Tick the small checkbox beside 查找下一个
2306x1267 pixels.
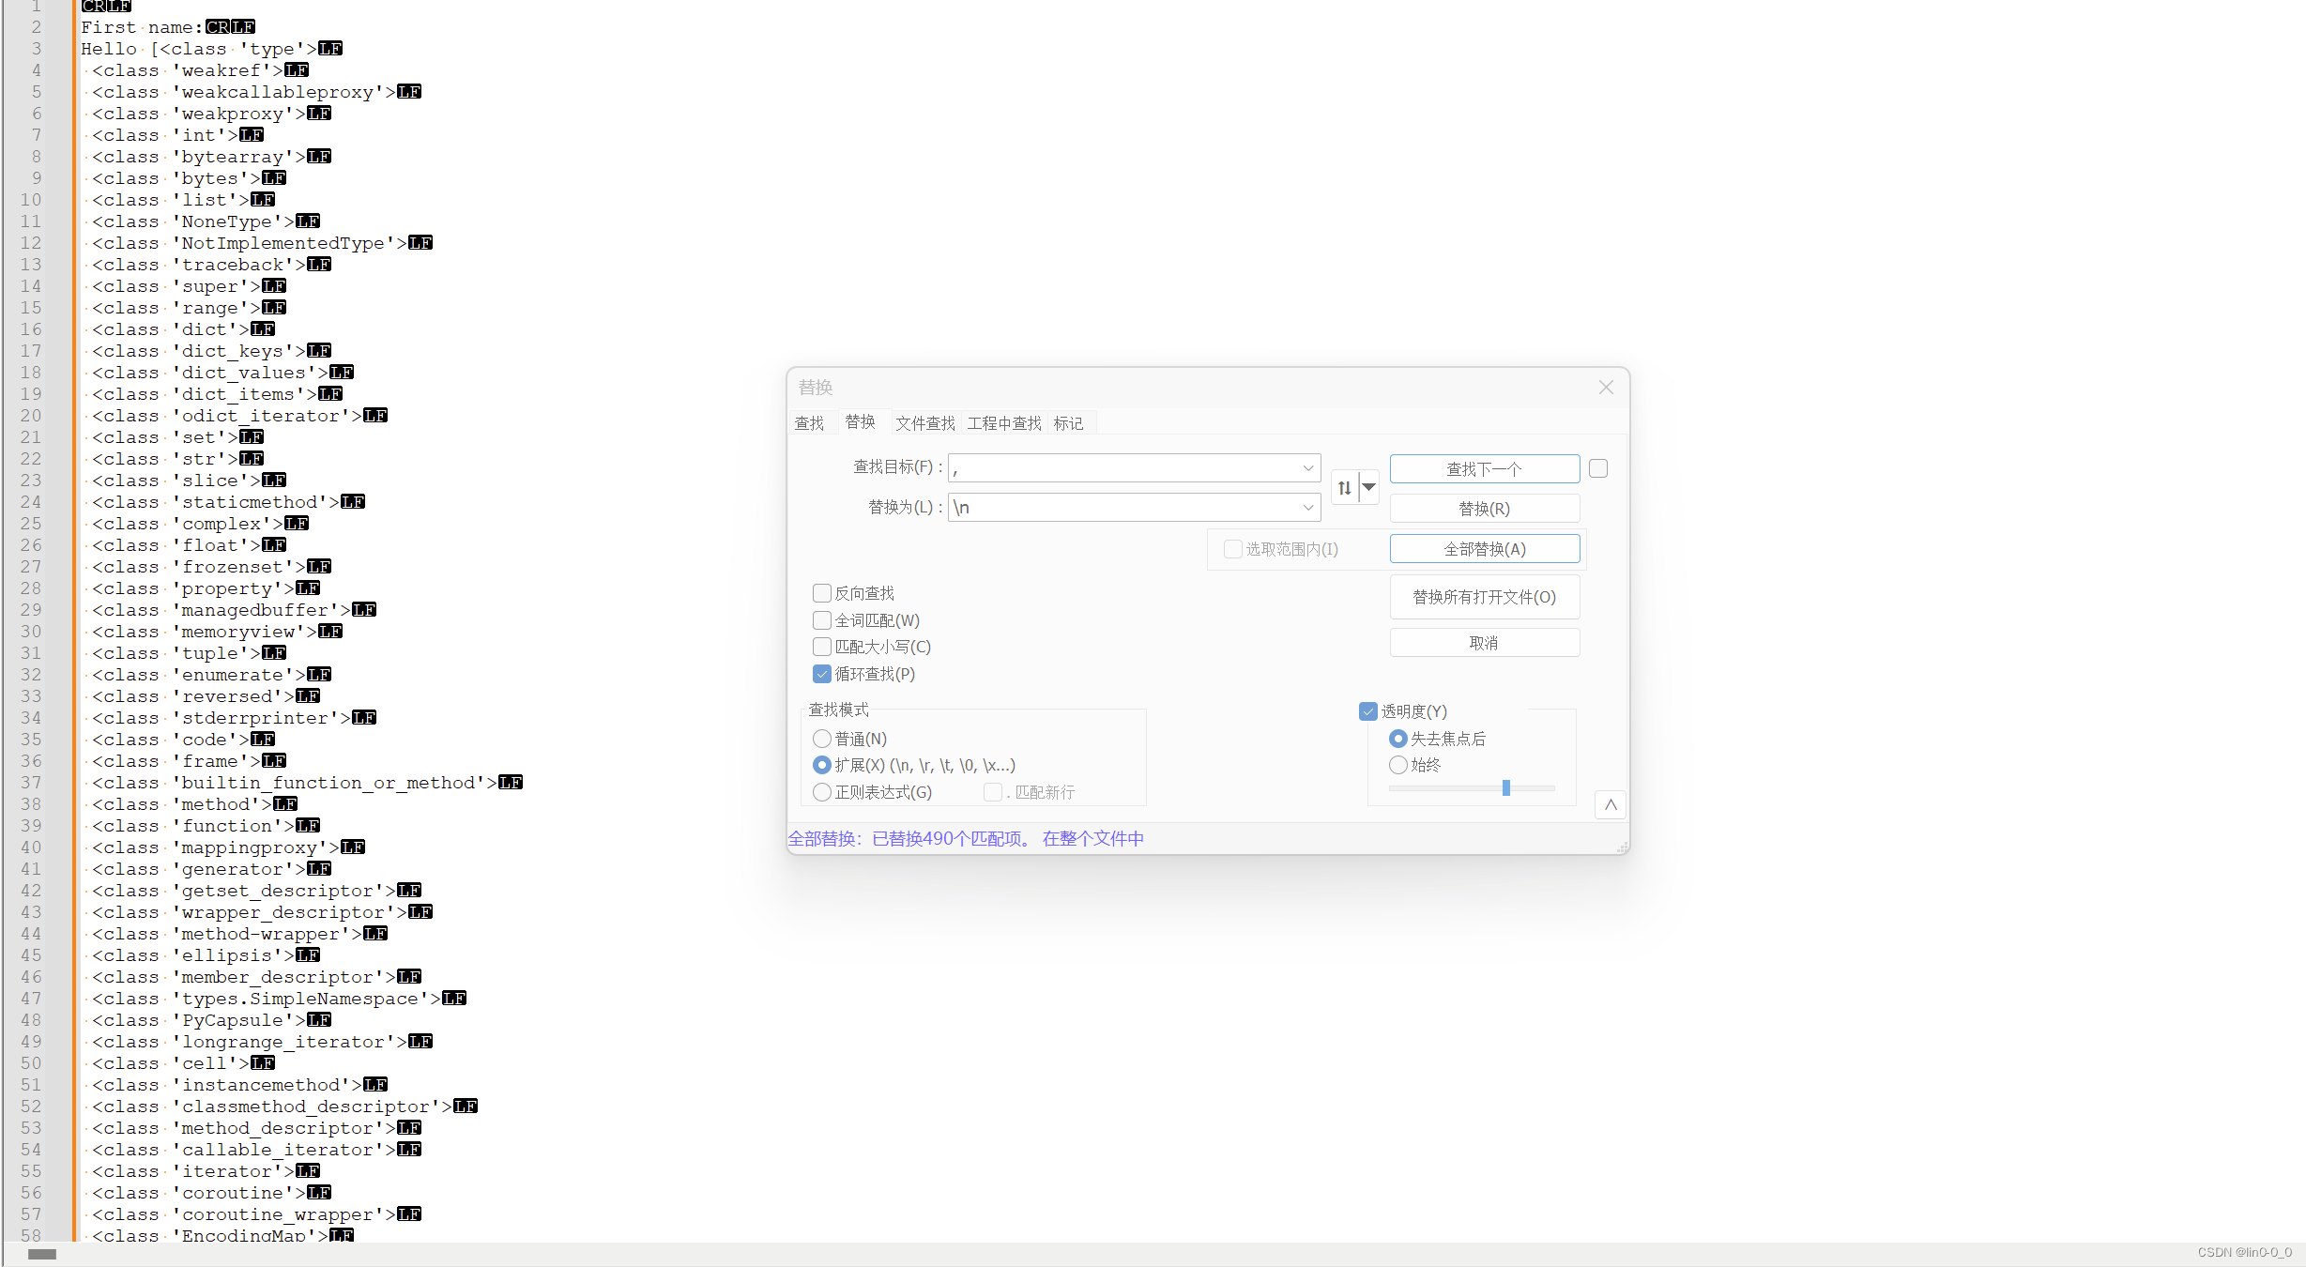click(1598, 468)
